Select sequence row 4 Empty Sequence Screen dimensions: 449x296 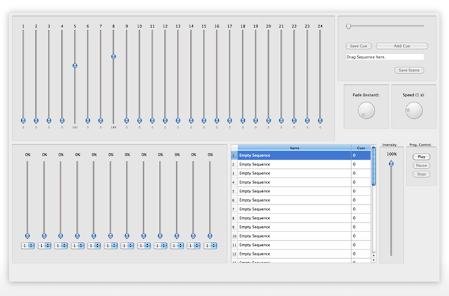(301, 182)
